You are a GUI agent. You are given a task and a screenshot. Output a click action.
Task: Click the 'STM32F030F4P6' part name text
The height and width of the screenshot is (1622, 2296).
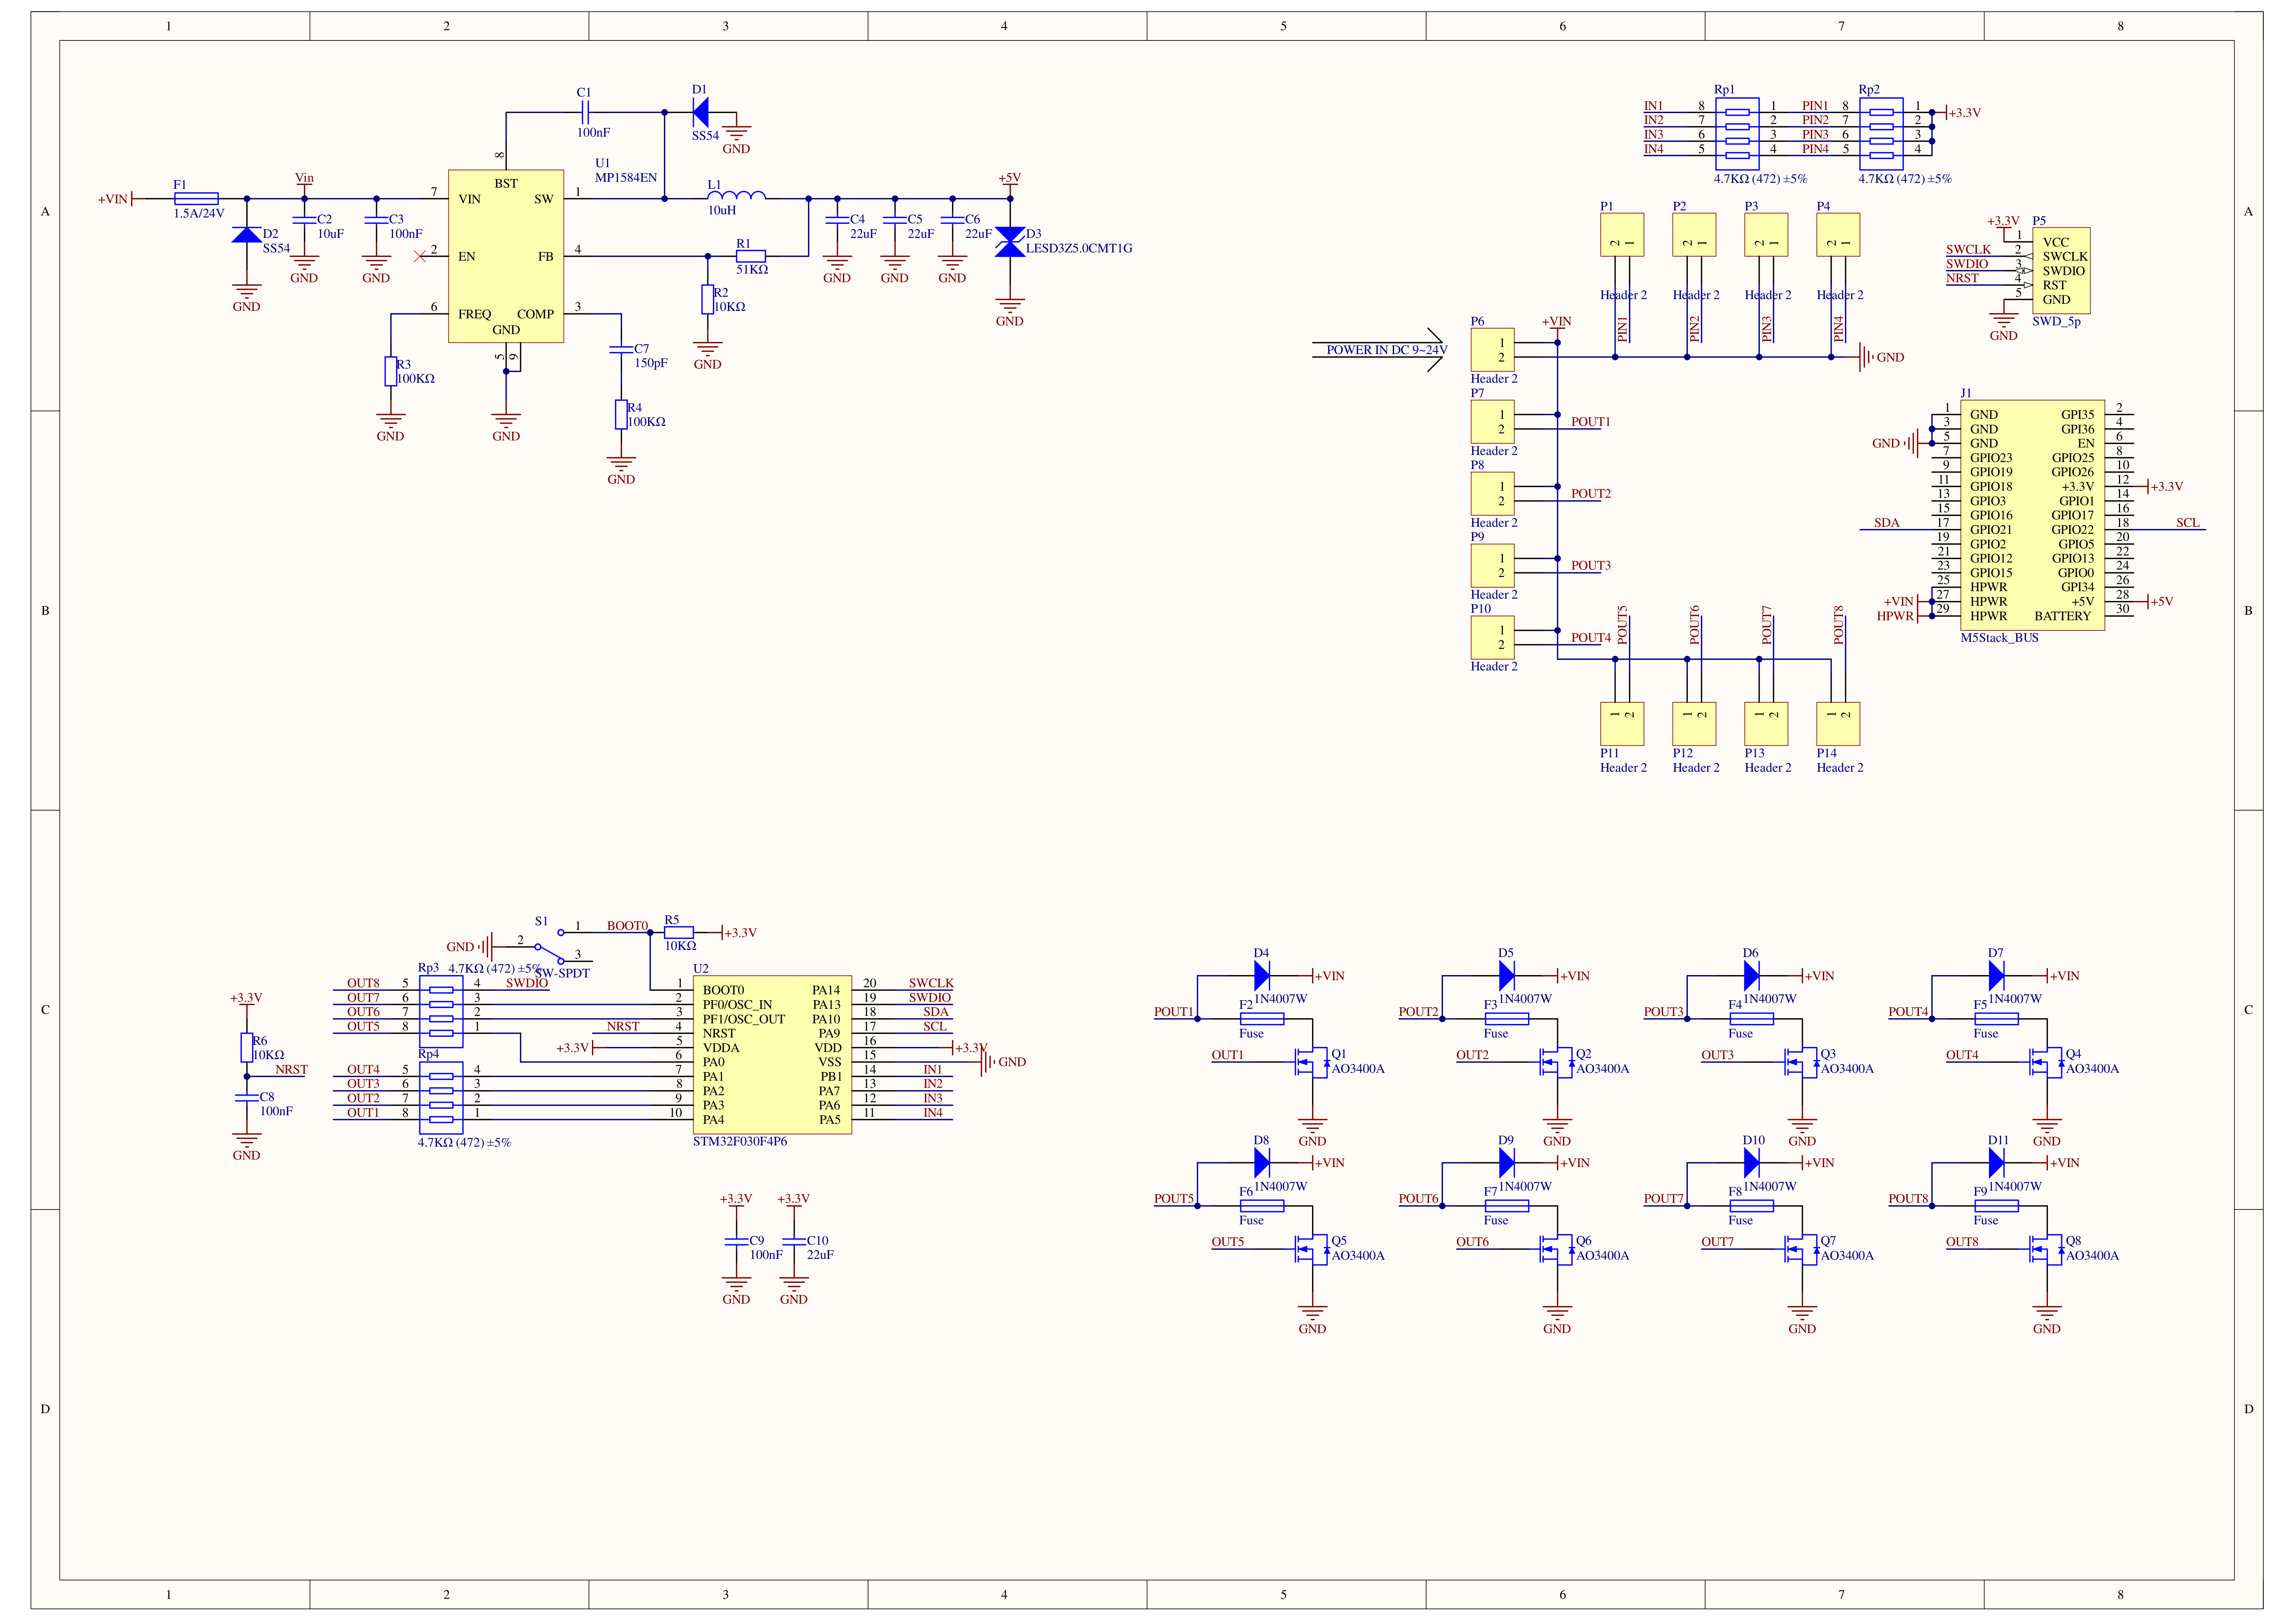tap(740, 1142)
